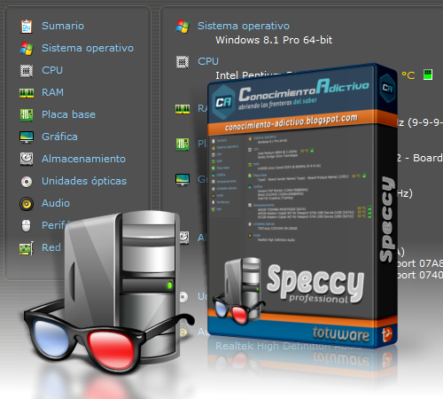This screenshot has width=443, height=399.
Task: Click the CPU chip icon in the summary panel
Action: click(183, 62)
